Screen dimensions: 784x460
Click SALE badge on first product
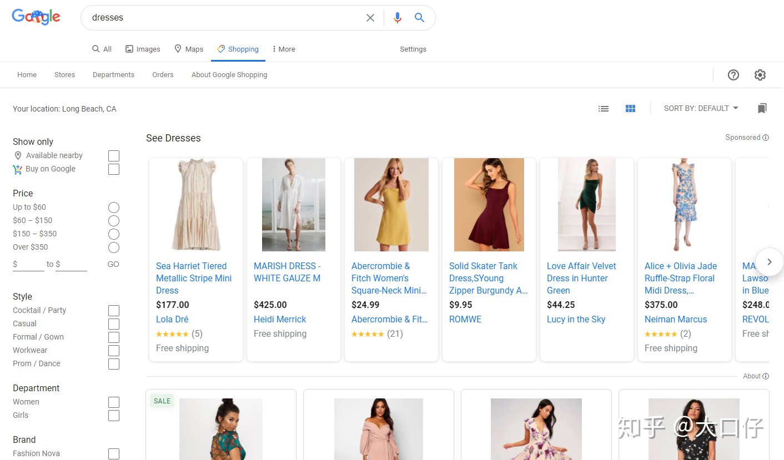(162, 401)
